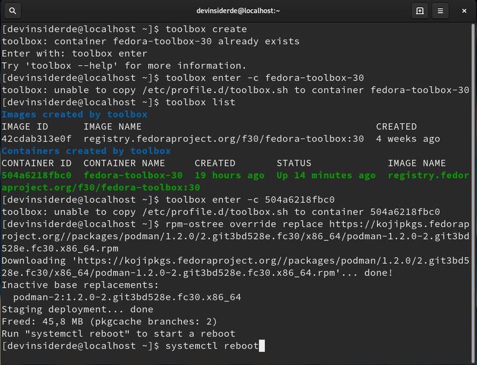Image resolution: width=477 pixels, height=365 pixels.
Task: Open the terminal search magnifier icon
Action: click(12, 11)
